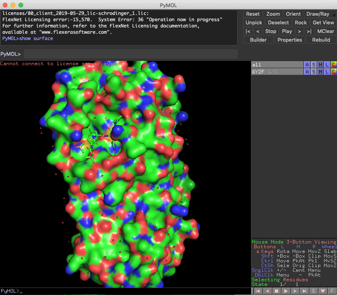Image resolution: width=337 pixels, height=295 pixels.
Task: Click the macOS green zoom window button
Action: click(21, 5)
